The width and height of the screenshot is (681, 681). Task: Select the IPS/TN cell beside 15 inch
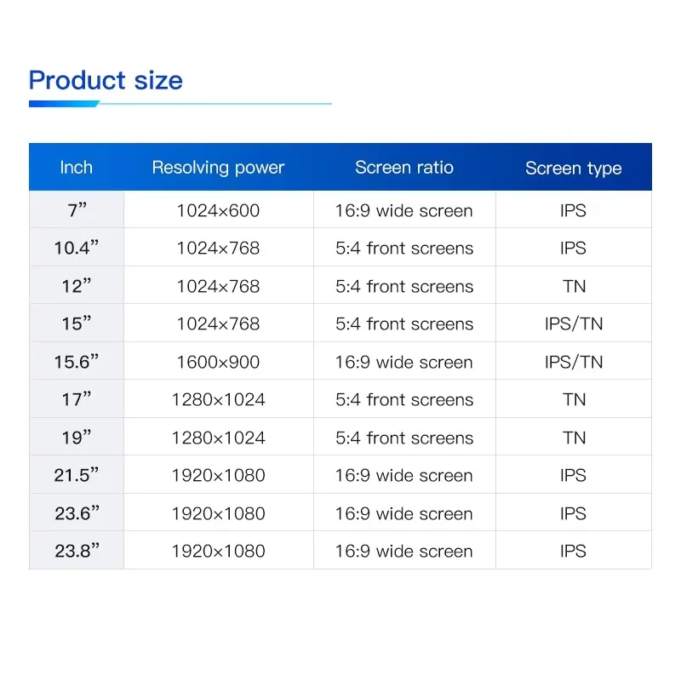point(574,323)
